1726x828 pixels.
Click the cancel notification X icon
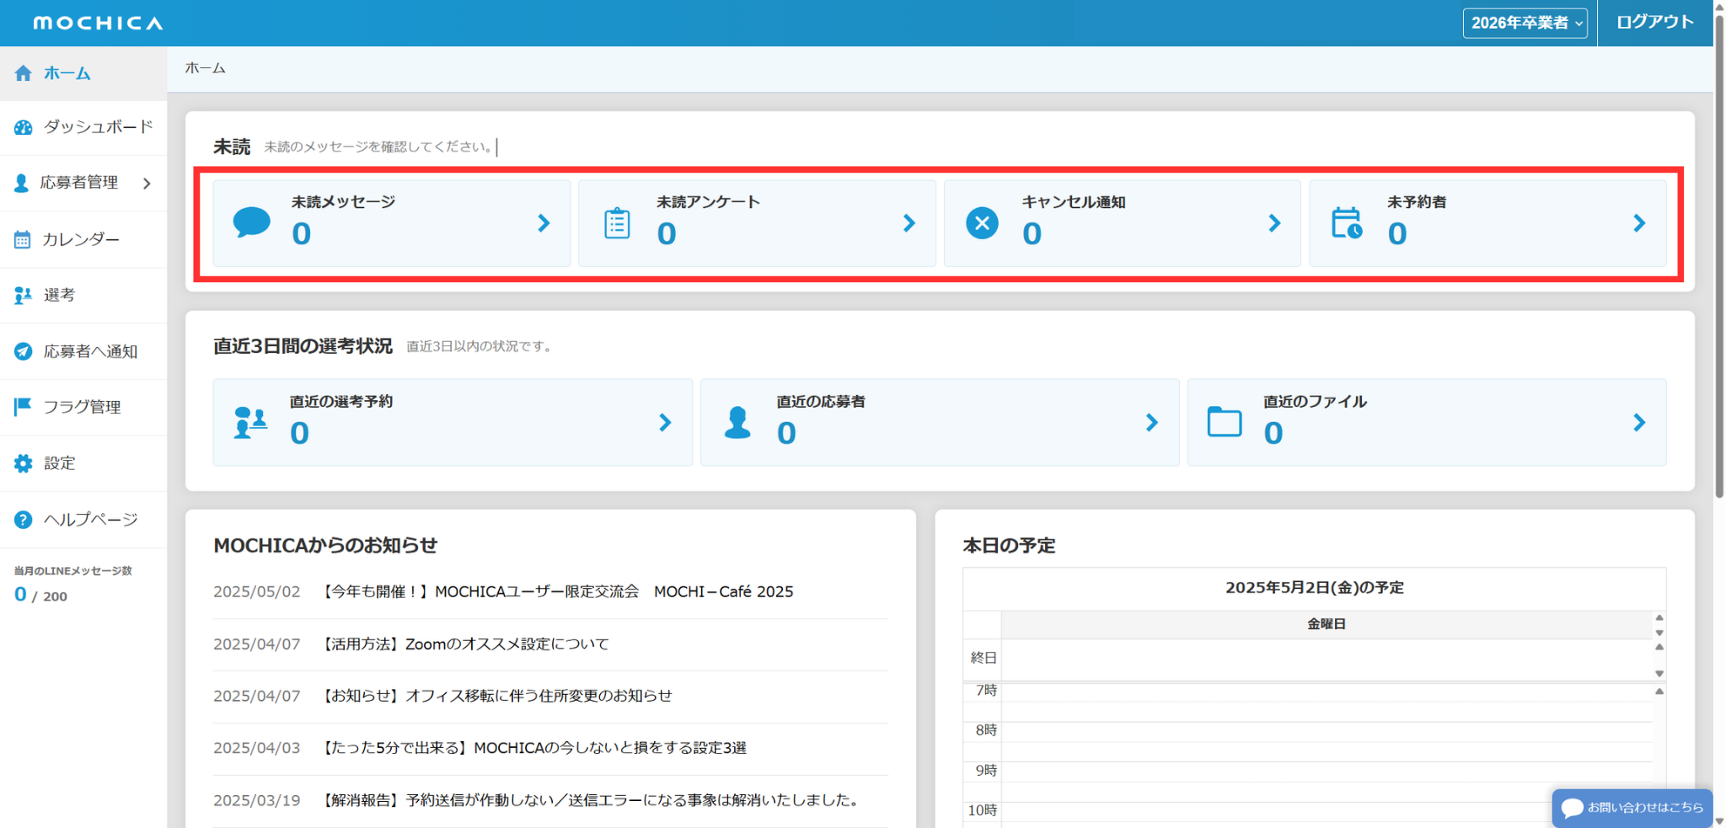coord(982,223)
